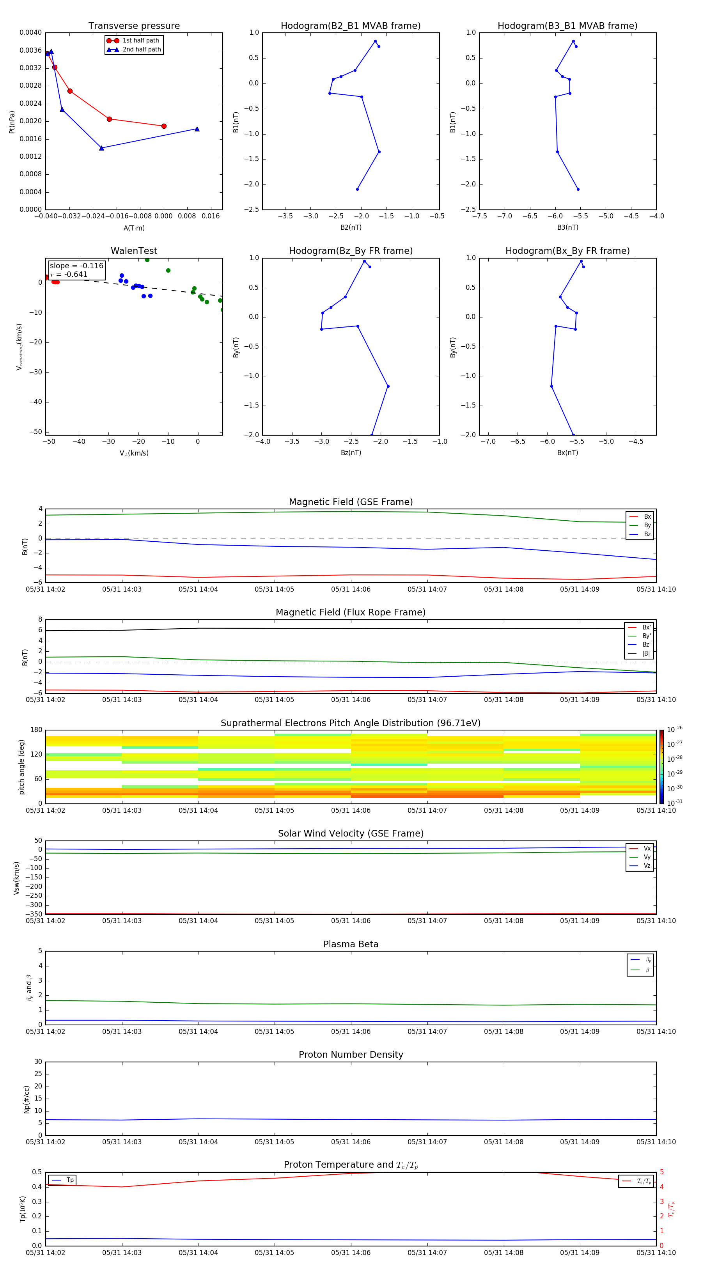Click the '10^-26' color bar tick label
This screenshot has width=702, height=1287.
675,729
